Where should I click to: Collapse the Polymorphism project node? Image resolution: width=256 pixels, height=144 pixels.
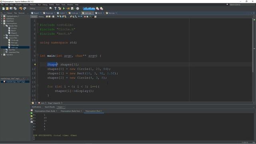coord(2,23)
